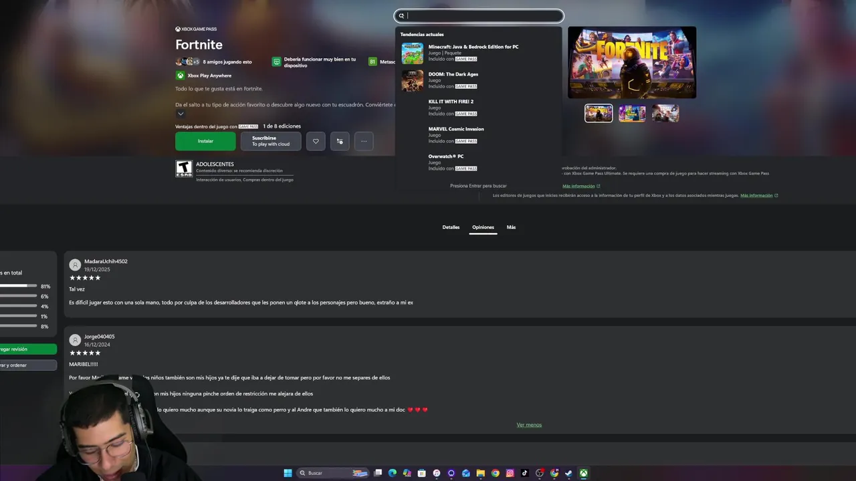Open Apple Music icon in taskbar
The height and width of the screenshot is (481, 856).
click(x=437, y=473)
